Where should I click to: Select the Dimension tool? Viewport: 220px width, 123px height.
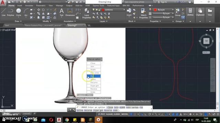[70, 12]
